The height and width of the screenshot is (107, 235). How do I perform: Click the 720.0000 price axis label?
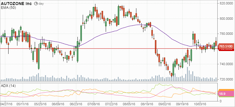pyautogui.click(x=226, y=79)
